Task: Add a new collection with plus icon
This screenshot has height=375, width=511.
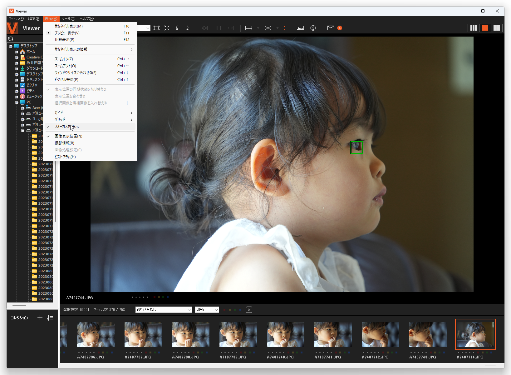Action: 40,318
